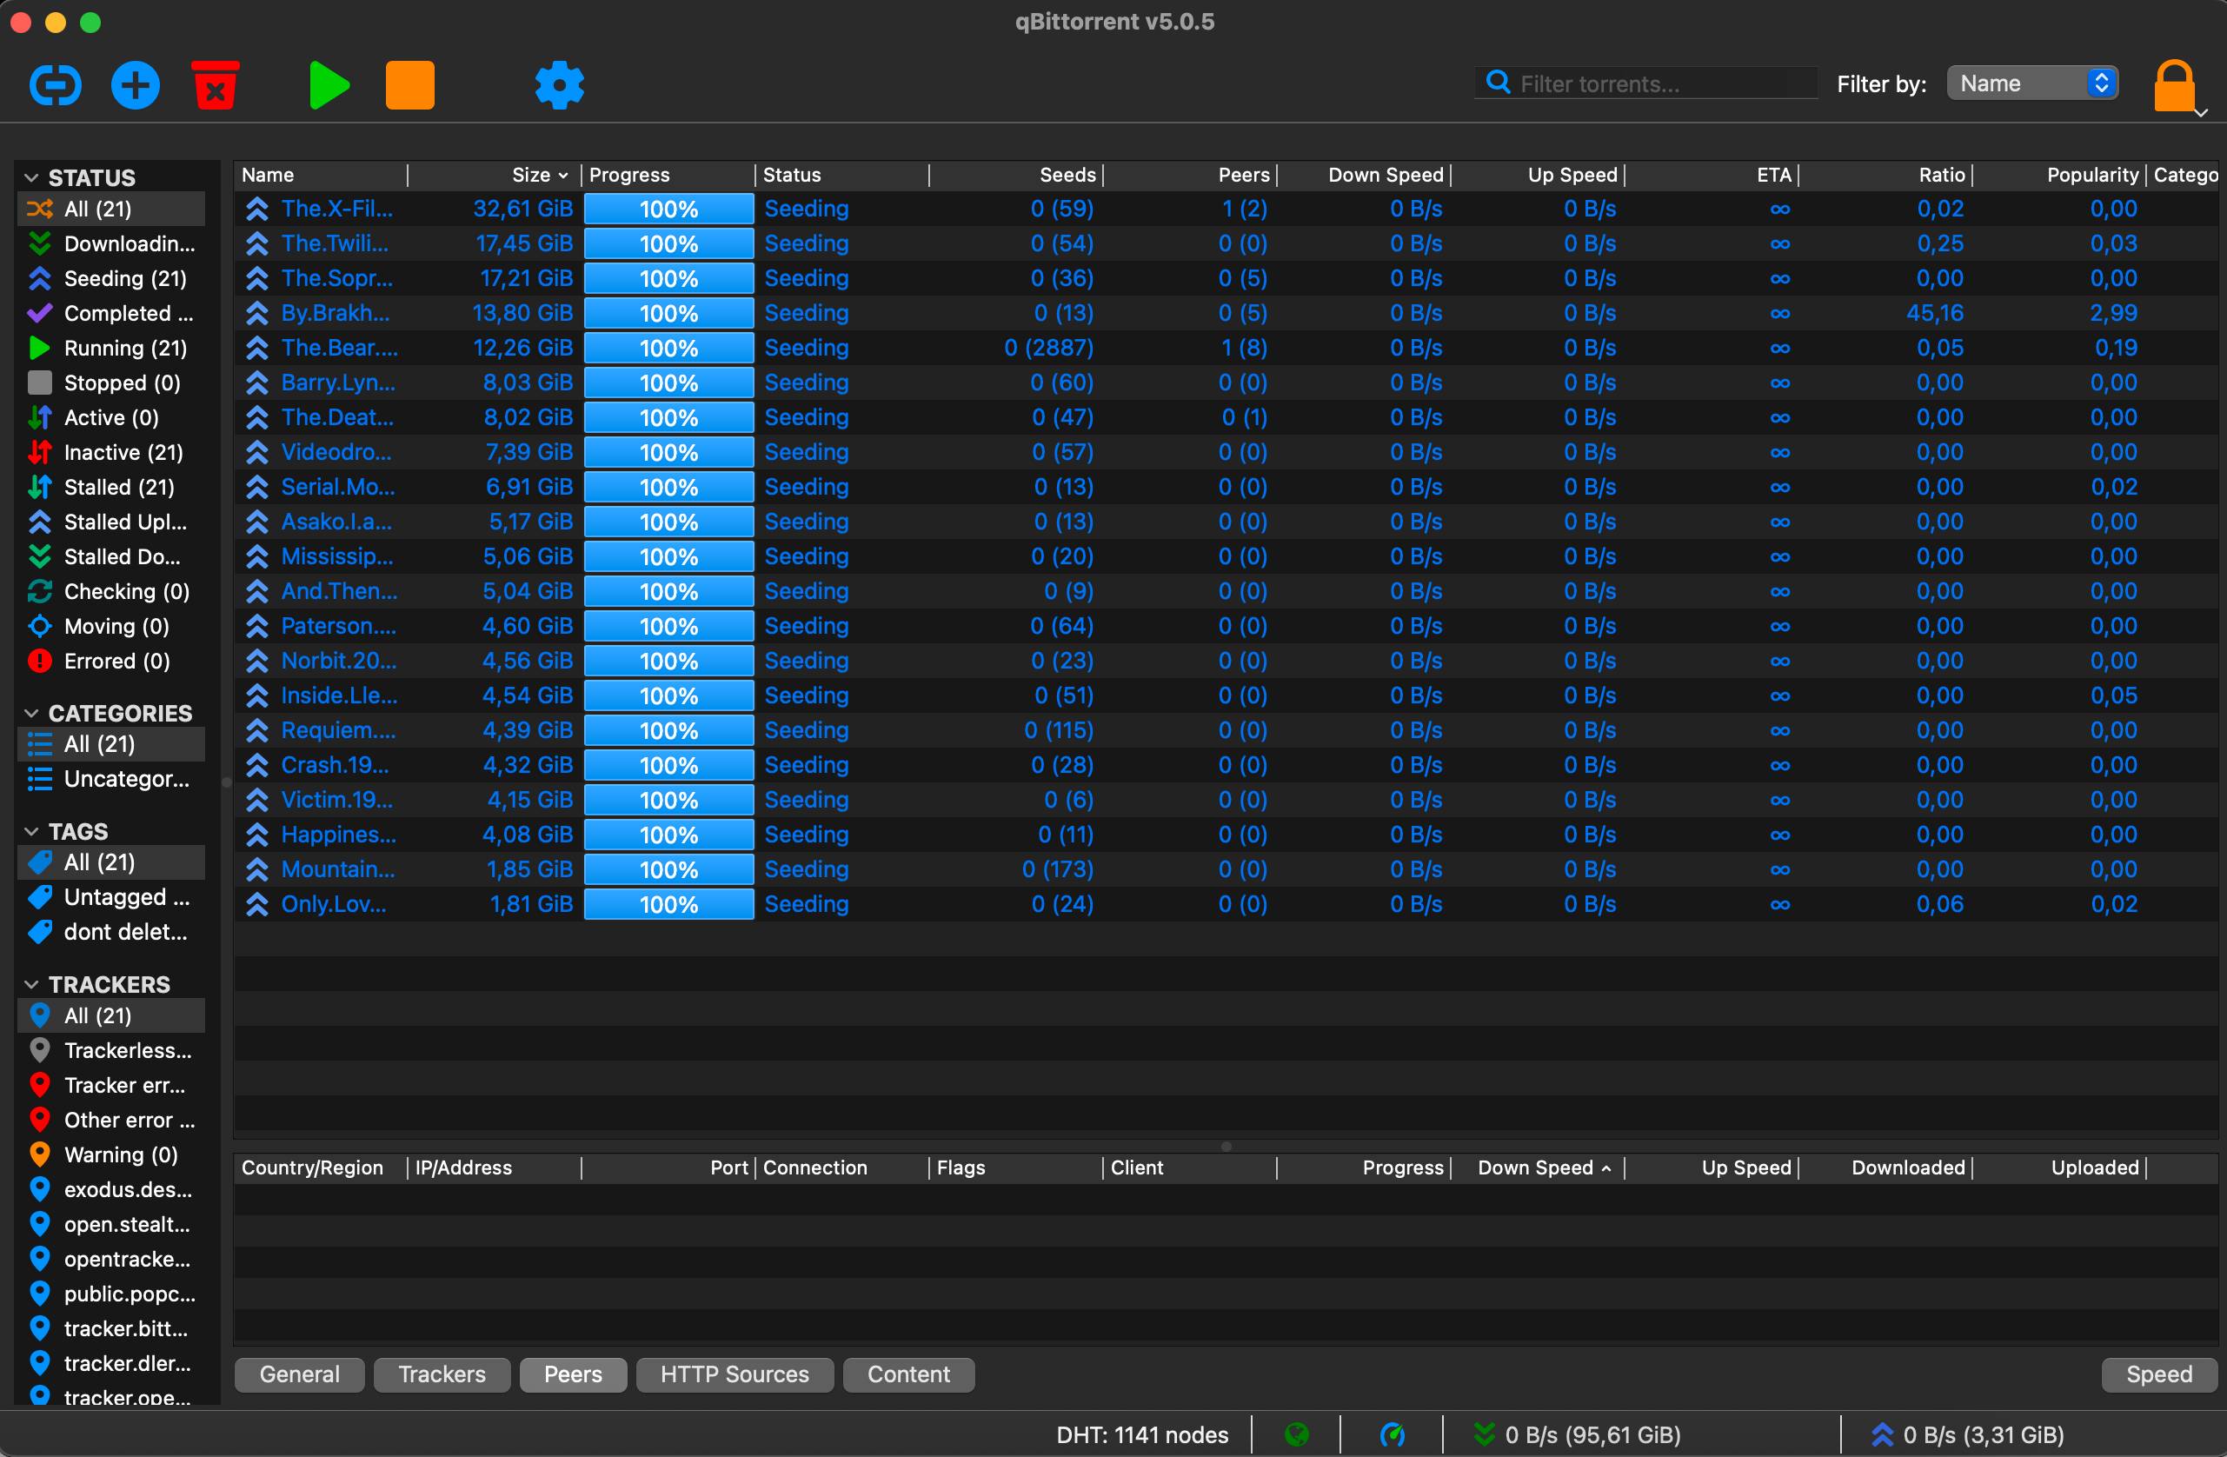Click the 45,16 ratio value

click(1934, 313)
